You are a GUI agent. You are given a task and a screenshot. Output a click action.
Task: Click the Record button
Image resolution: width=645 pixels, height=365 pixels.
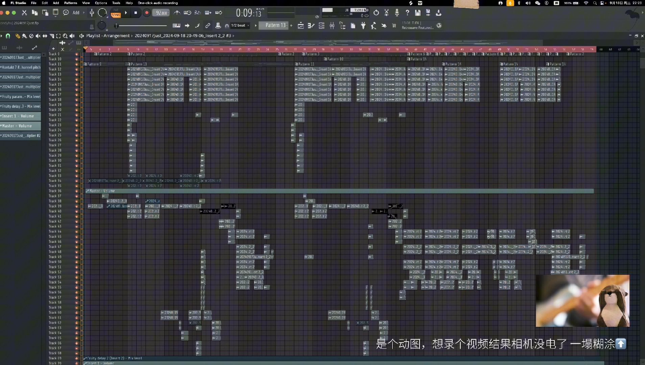(146, 13)
